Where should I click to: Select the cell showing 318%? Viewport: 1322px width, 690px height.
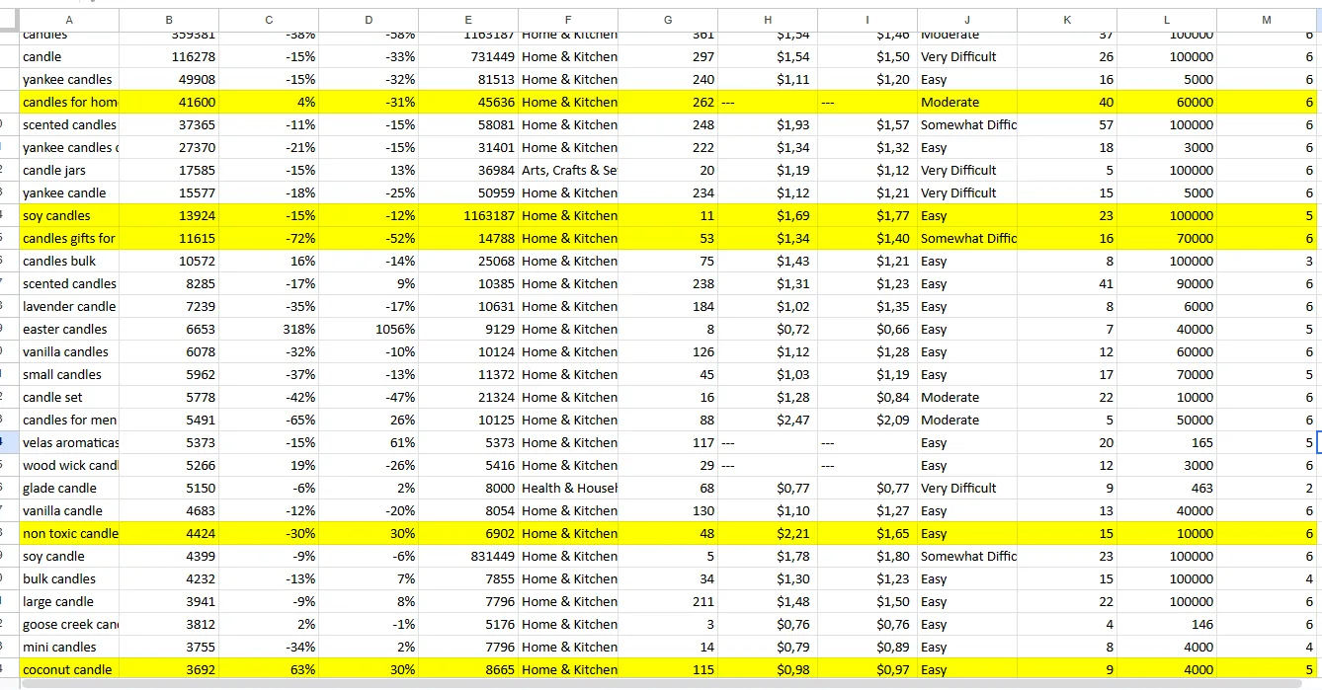coord(269,330)
